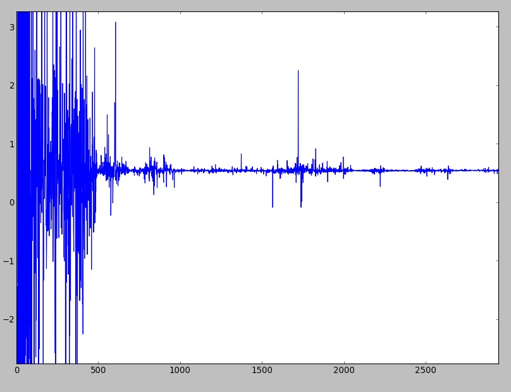Select the tall isolated spike peak near x=1720

(298, 71)
